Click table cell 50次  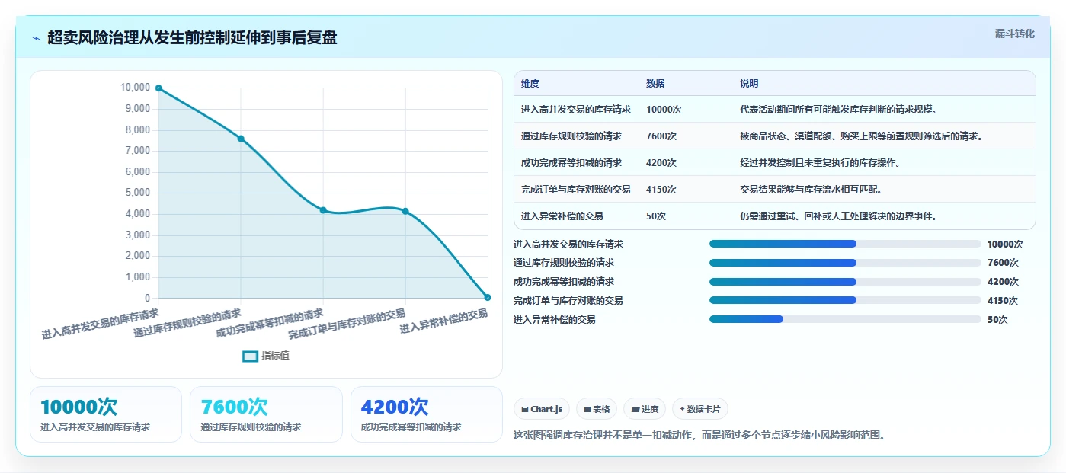656,216
